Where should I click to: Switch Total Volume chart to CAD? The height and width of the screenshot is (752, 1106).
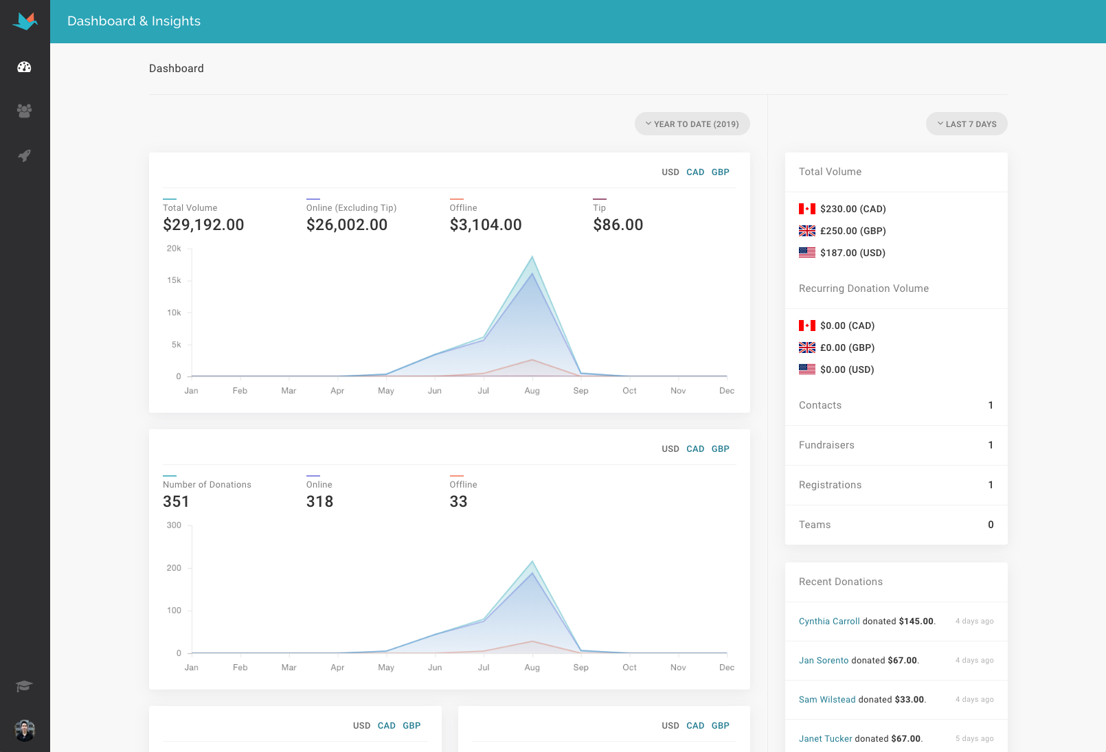tap(695, 172)
